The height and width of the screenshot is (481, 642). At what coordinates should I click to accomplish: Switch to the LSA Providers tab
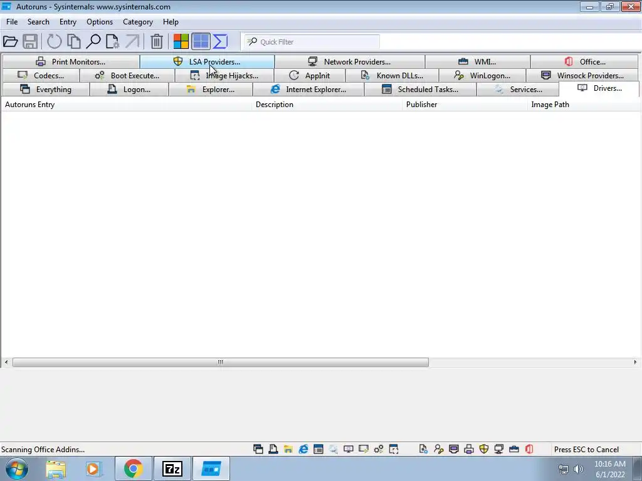207,62
